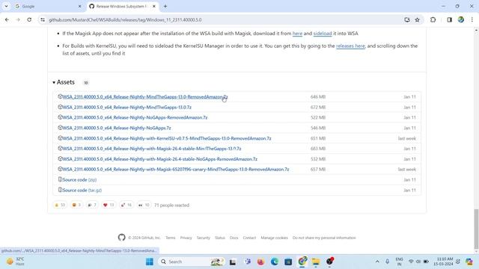The height and width of the screenshot is (269, 479).
Task: Open the Windows Start menu
Action: [150, 262]
